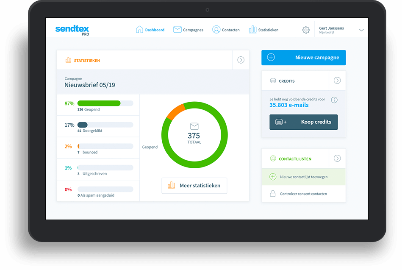Click the coins icon beside CREDITS heading
Screen dimensions: 402x270
[273, 81]
